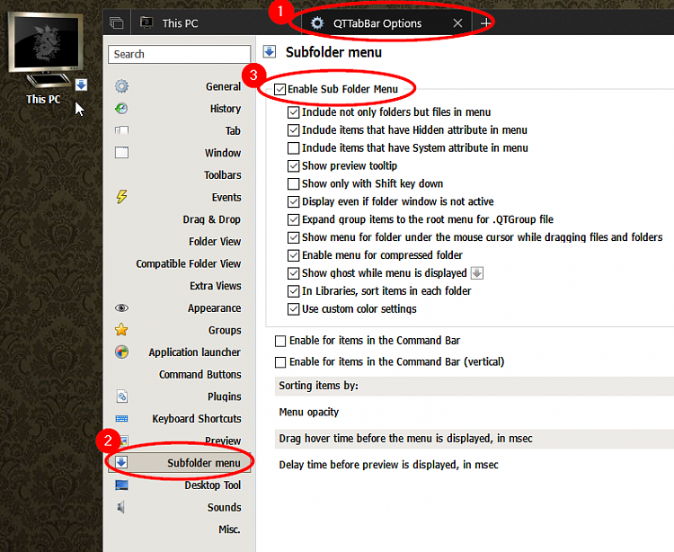This screenshot has height=552, width=674.
Task: Open Application launcher sidebar icon
Action: [x=121, y=352]
